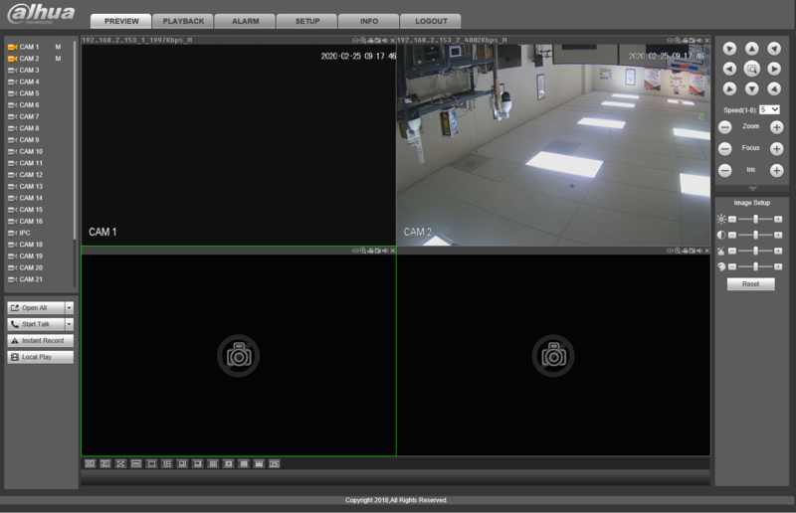
Task: Click the LOGOUT tab
Action: click(x=431, y=21)
